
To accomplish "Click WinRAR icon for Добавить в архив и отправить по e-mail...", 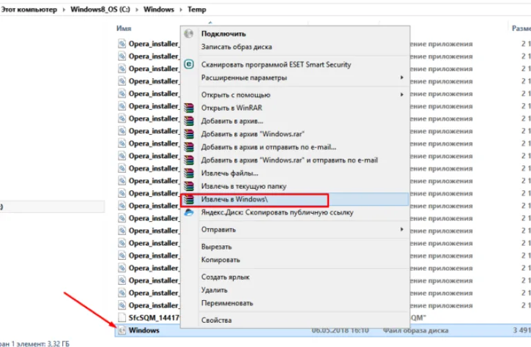I will 189,147.
